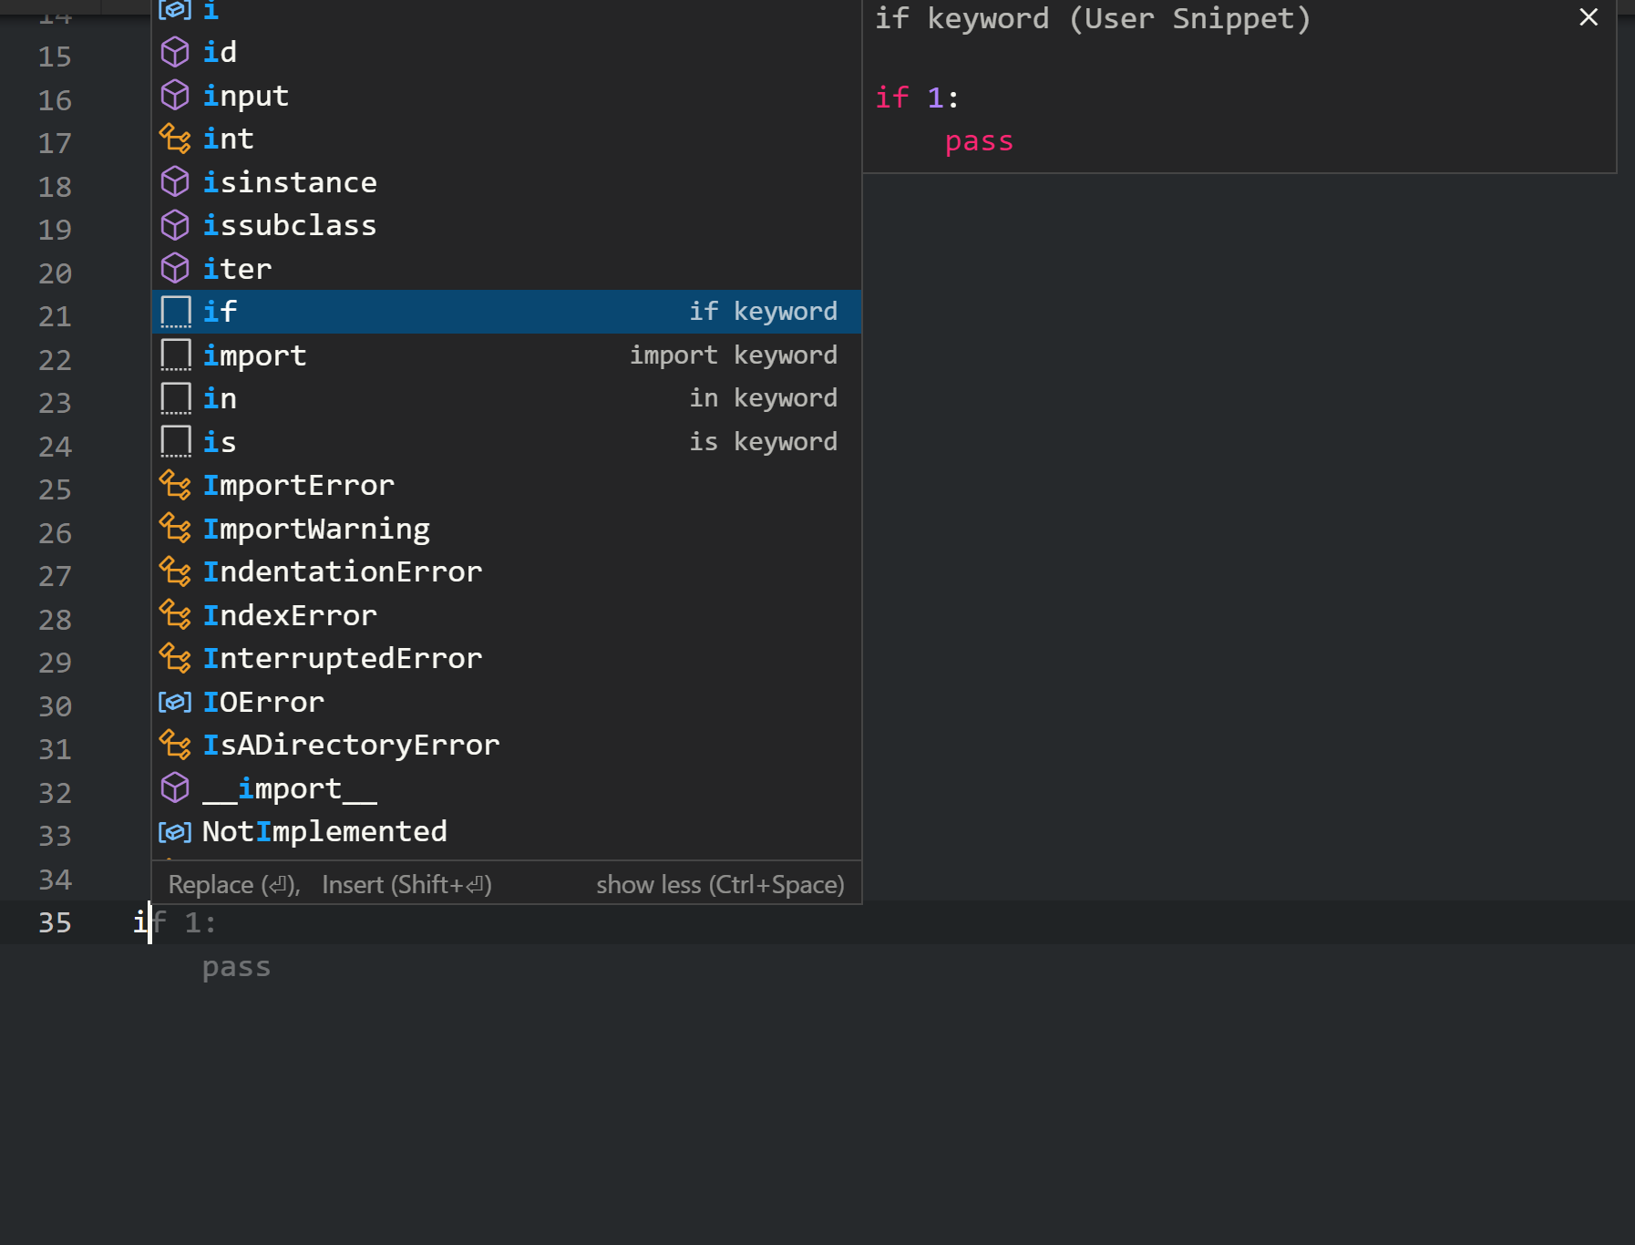
Task: Select the "issubclass" suggestion
Action: (289, 224)
